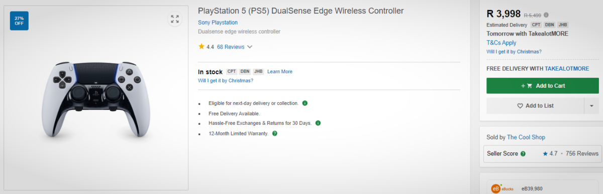Click Learn More next to In stock
The height and width of the screenshot is (194, 603).
[x=280, y=72]
